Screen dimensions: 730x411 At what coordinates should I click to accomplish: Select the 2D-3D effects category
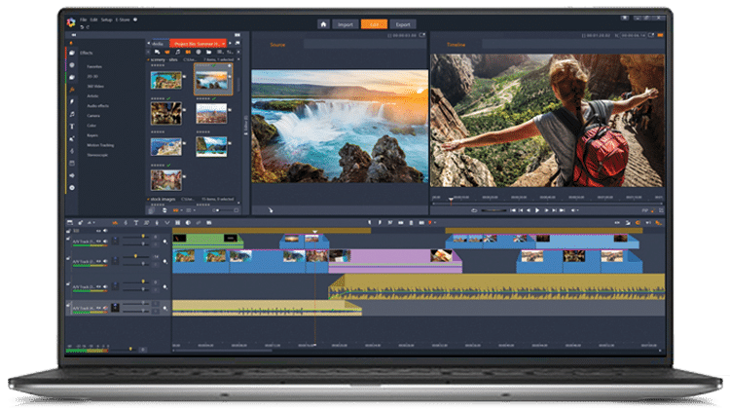[x=92, y=76]
